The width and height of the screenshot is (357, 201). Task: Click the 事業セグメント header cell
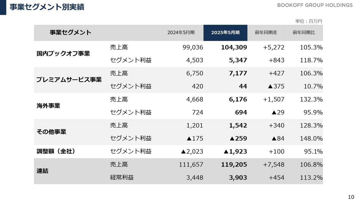[x=71, y=33]
